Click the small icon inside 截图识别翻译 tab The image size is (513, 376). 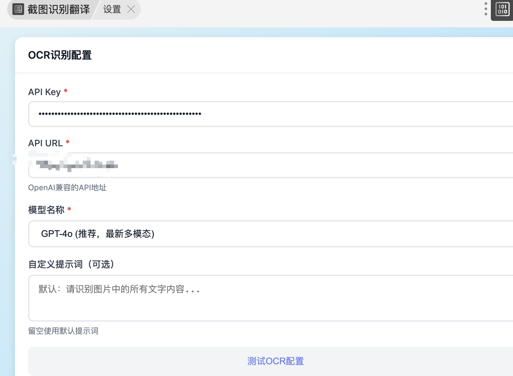[x=18, y=9]
